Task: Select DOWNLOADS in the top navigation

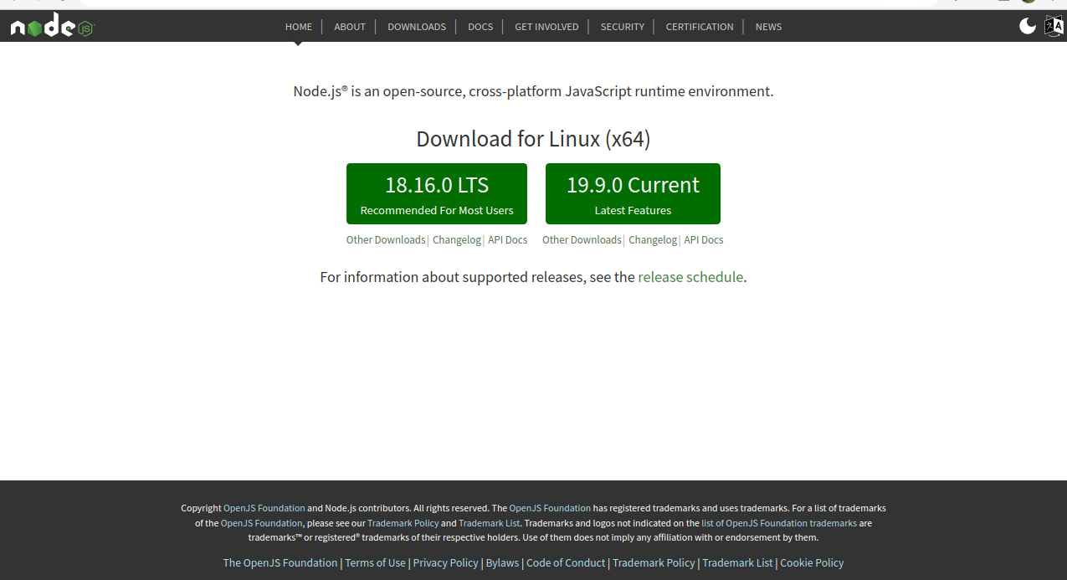Action: pyautogui.click(x=417, y=27)
